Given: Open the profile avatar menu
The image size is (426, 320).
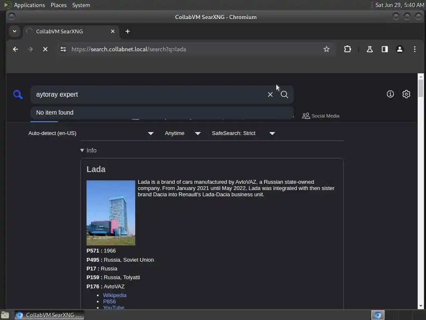Looking at the screenshot, I should (400, 49).
